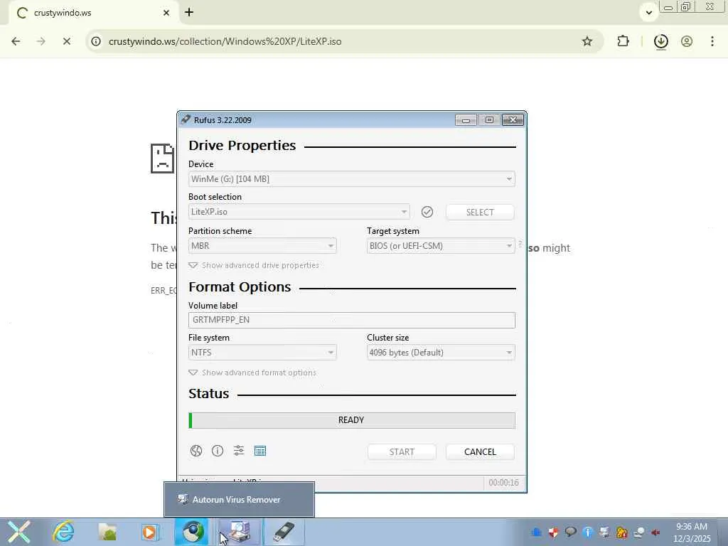Screen dimensions: 728x546
Task: Click the START button in Rufus
Action: click(x=402, y=451)
